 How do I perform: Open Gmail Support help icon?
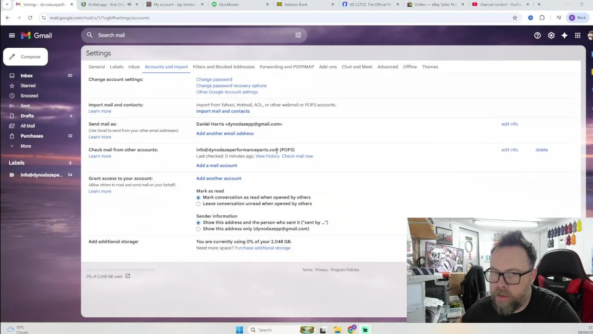(537, 36)
